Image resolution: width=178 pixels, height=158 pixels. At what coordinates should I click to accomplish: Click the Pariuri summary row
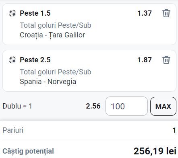pos(89,130)
